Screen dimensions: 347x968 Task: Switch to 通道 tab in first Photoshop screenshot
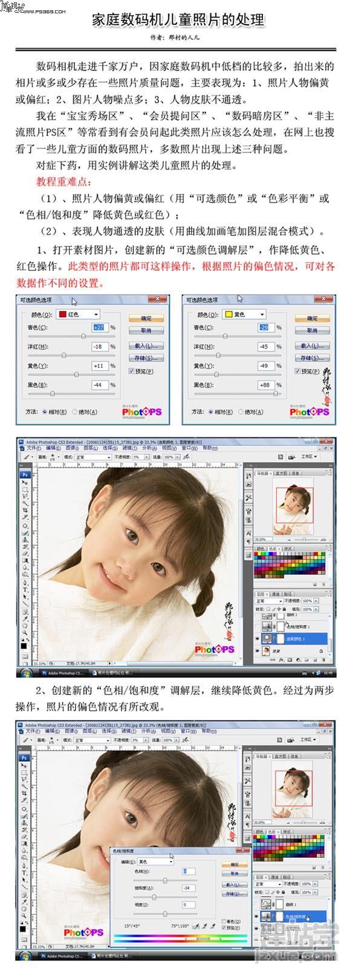coord(276,594)
